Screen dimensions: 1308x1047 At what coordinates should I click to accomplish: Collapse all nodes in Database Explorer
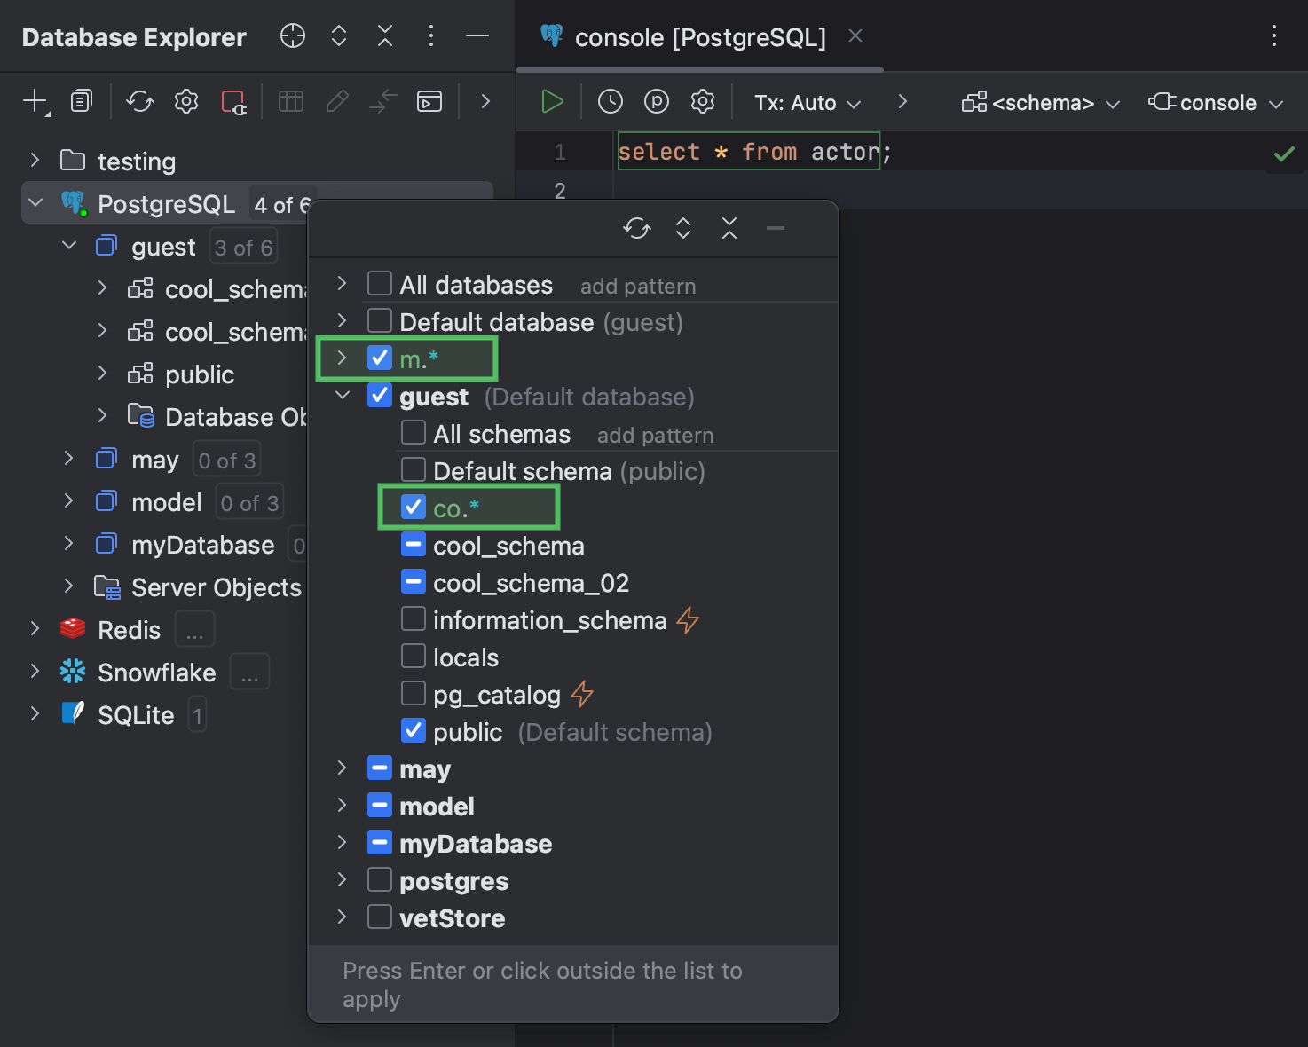[384, 36]
